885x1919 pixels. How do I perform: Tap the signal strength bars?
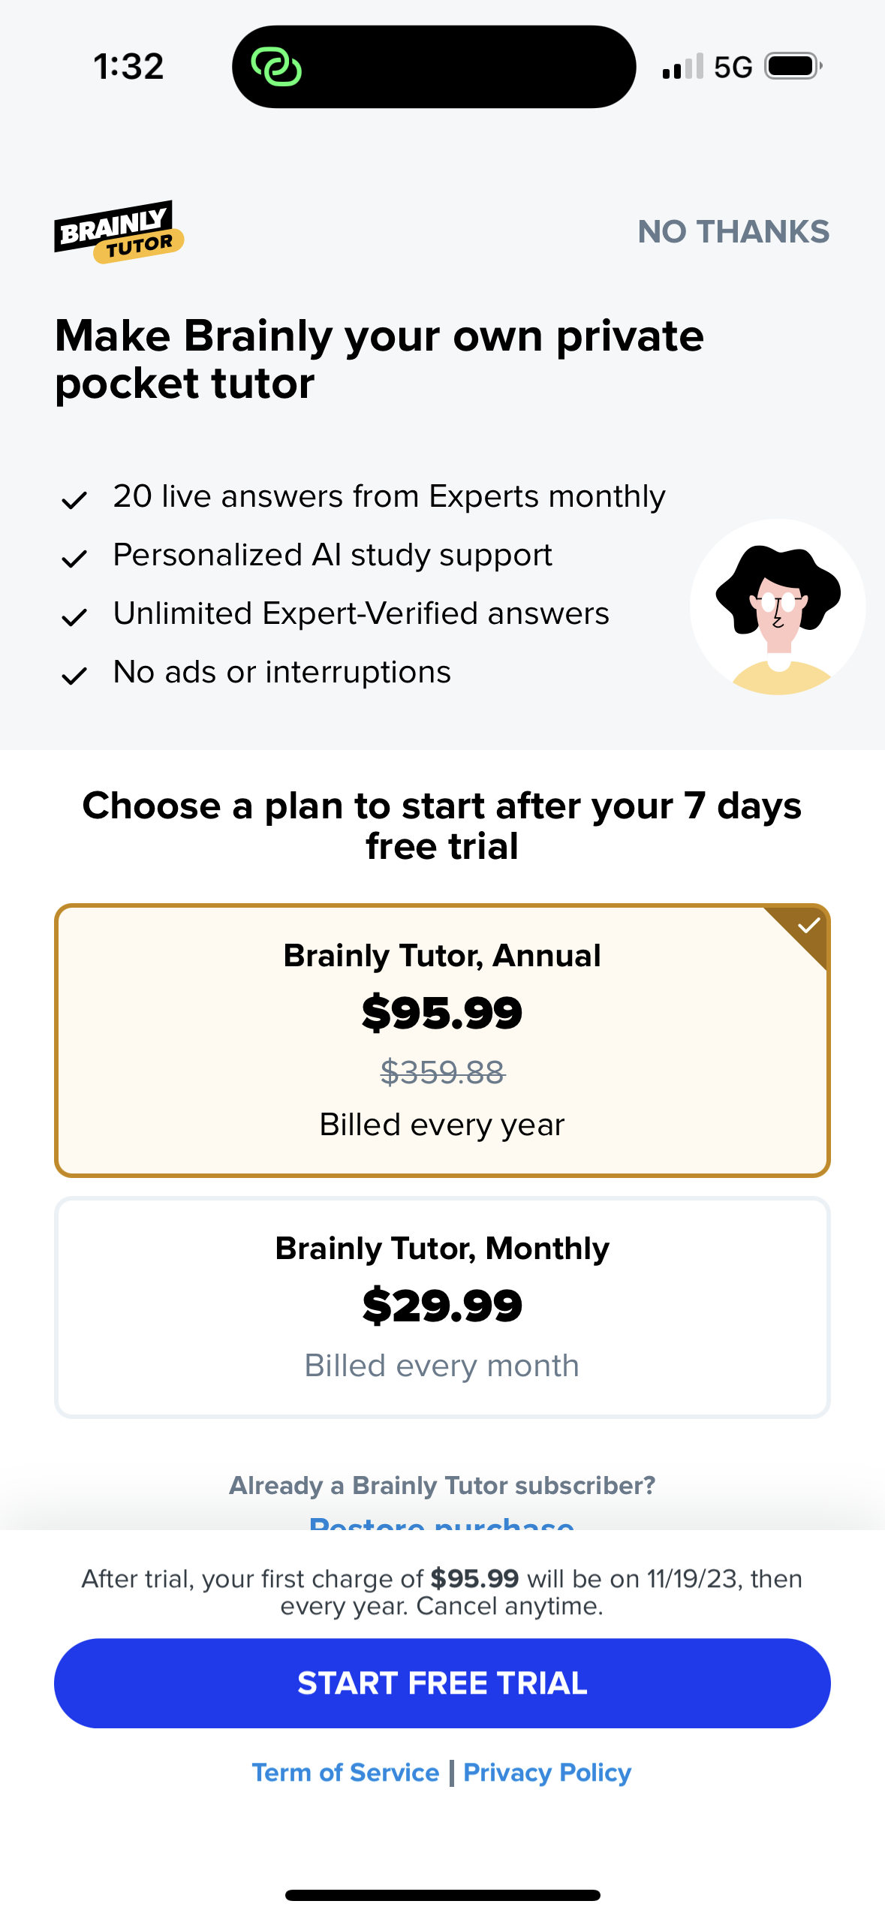point(683,66)
